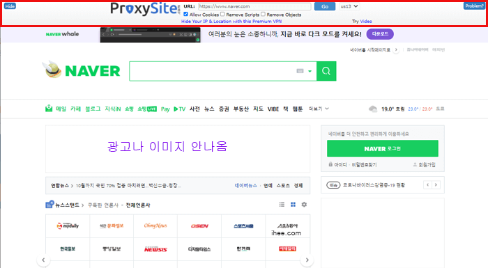Viewport: 488px width, 268px height.
Task: Click the 구독한 언론사 tab
Action: 103,205
